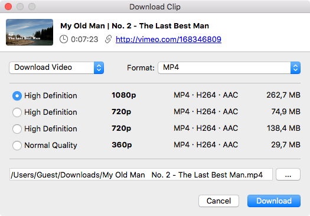Click the clock duration icon

[64, 39]
